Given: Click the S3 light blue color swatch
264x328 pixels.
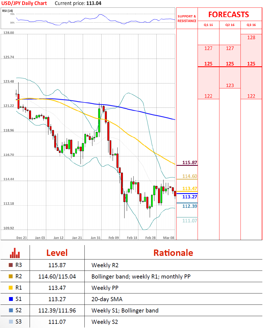Looking at the screenshot, I should pyautogui.click(x=11, y=322).
